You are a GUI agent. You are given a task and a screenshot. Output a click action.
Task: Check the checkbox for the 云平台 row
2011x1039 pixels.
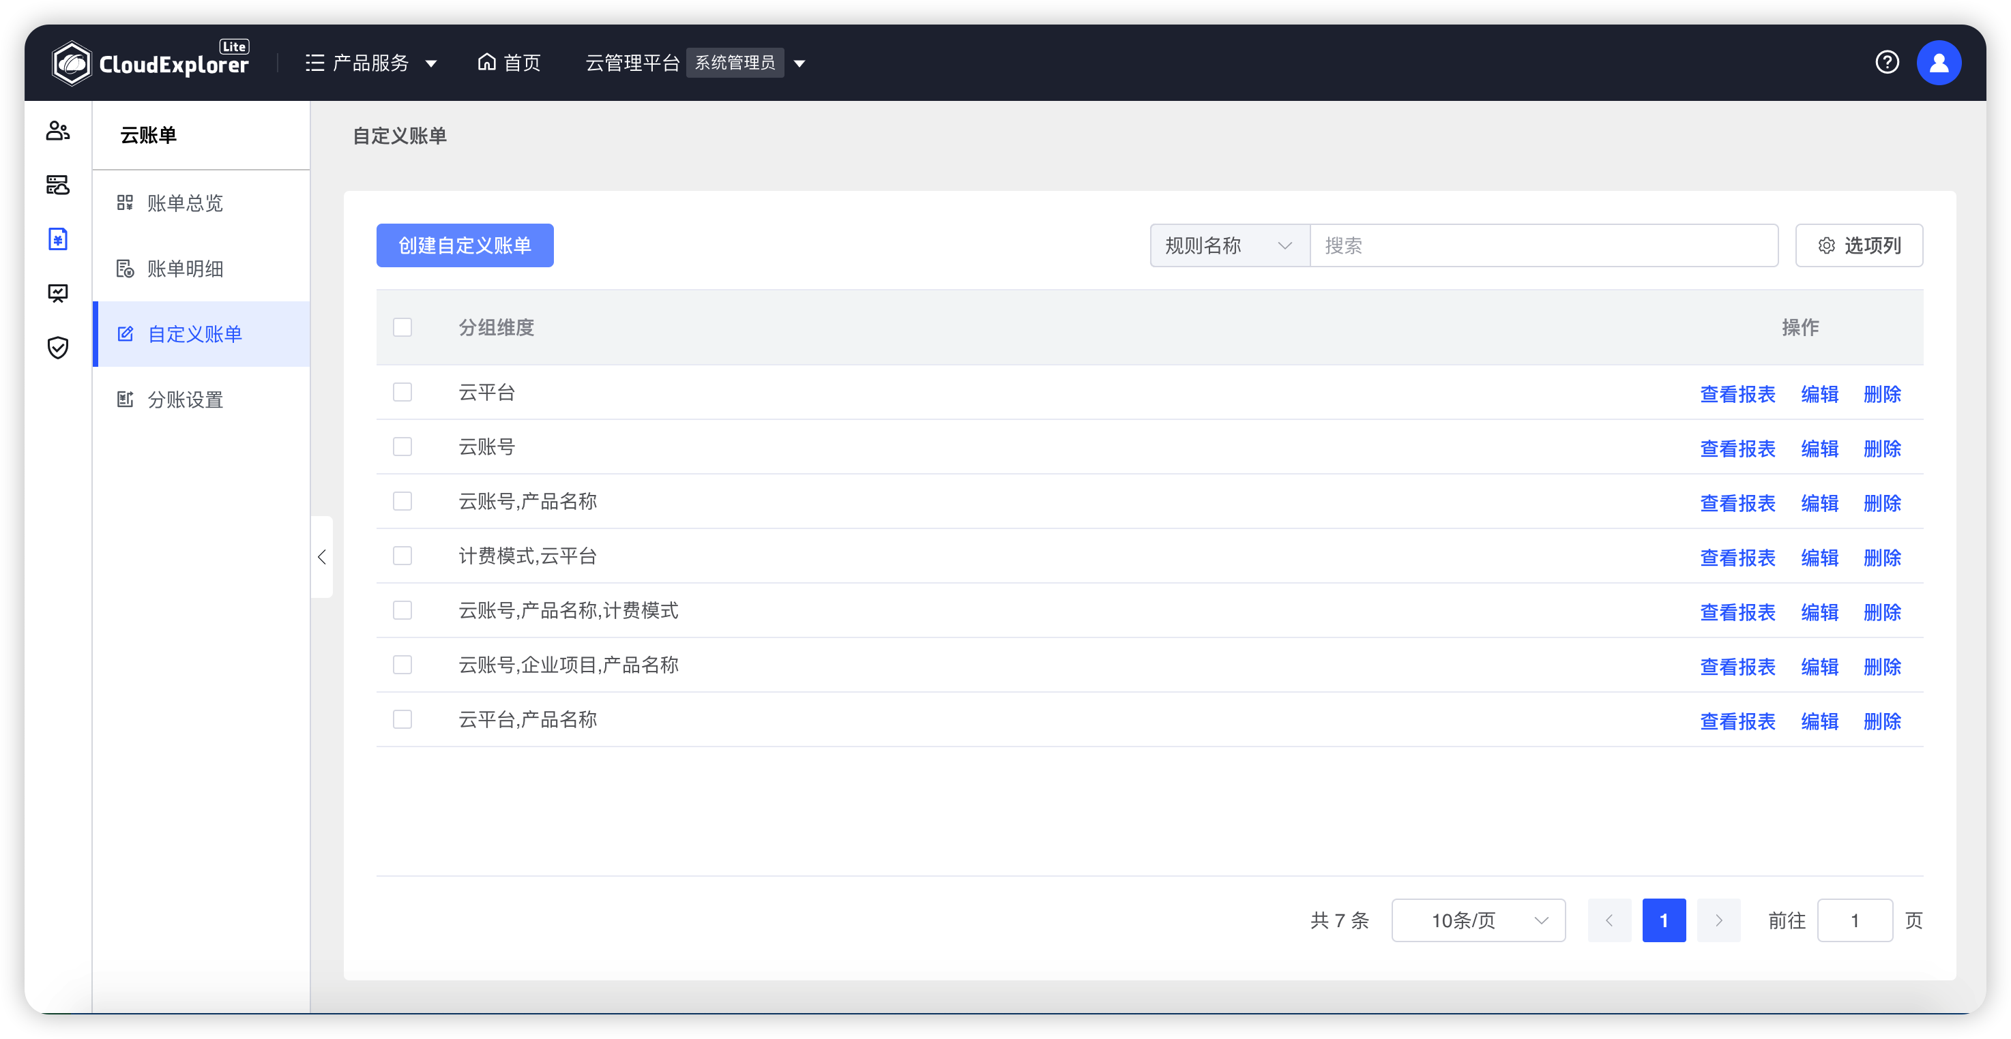[x=403, y=393]
